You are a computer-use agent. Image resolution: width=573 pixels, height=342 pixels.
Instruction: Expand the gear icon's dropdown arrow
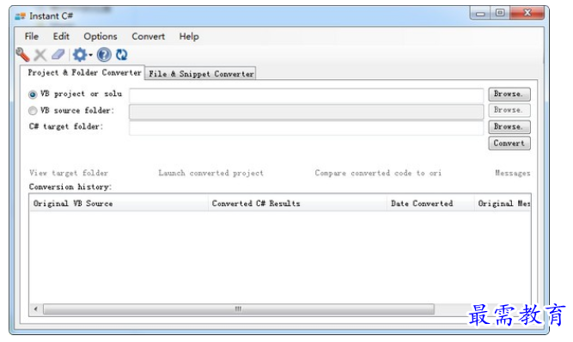90,55
